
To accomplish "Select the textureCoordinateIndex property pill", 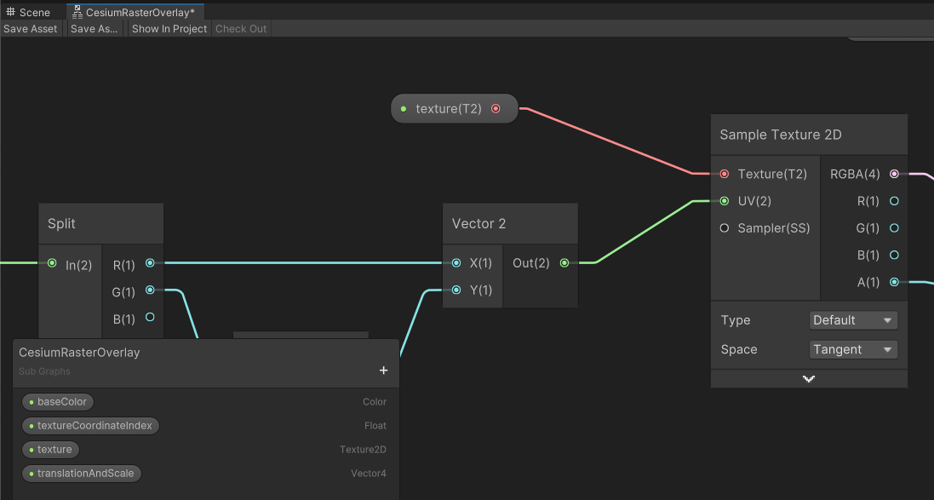I will pyautogui.click(x=90, y=426).
